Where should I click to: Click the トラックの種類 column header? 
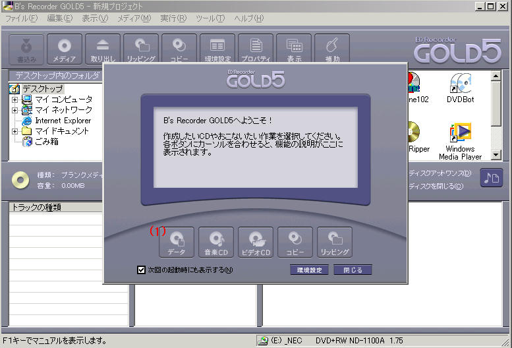coord(56,208)
